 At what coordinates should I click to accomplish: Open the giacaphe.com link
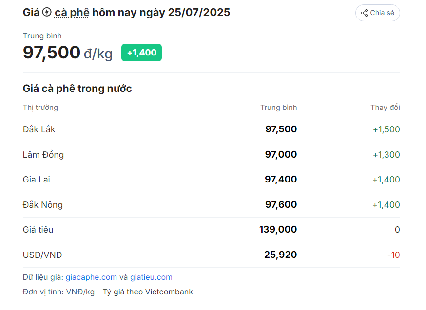[x=91, y=277]
